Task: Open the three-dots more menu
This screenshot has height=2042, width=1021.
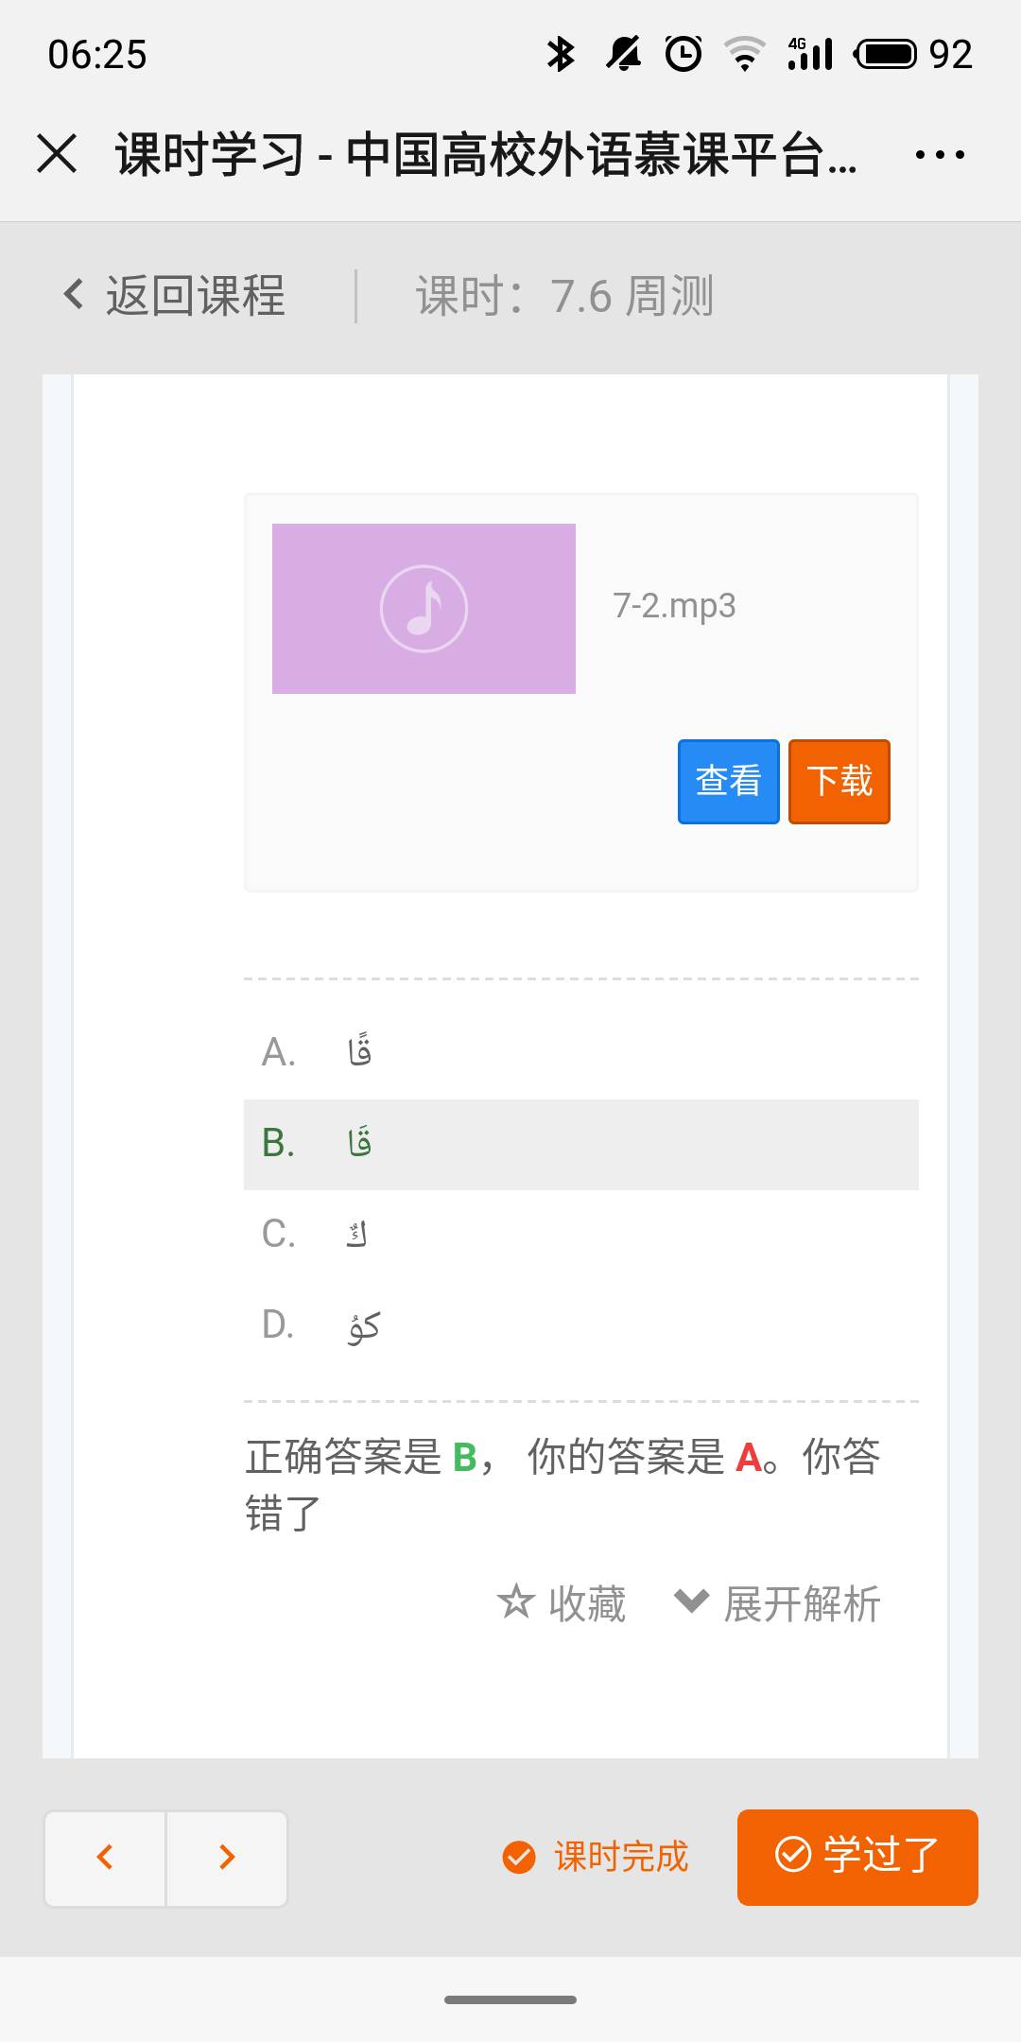Action: (x=940, y=154)
